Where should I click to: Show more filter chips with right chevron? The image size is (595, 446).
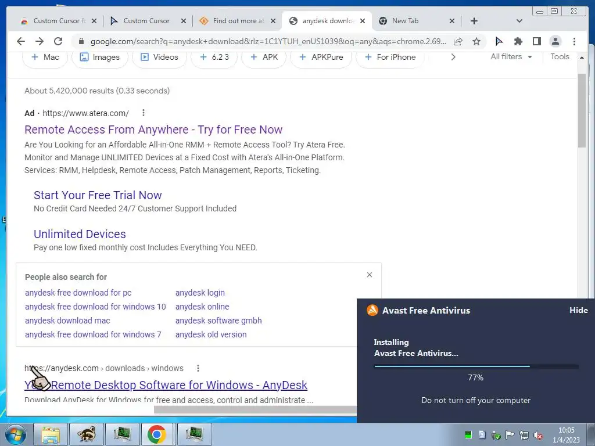[x=453, y=57]
